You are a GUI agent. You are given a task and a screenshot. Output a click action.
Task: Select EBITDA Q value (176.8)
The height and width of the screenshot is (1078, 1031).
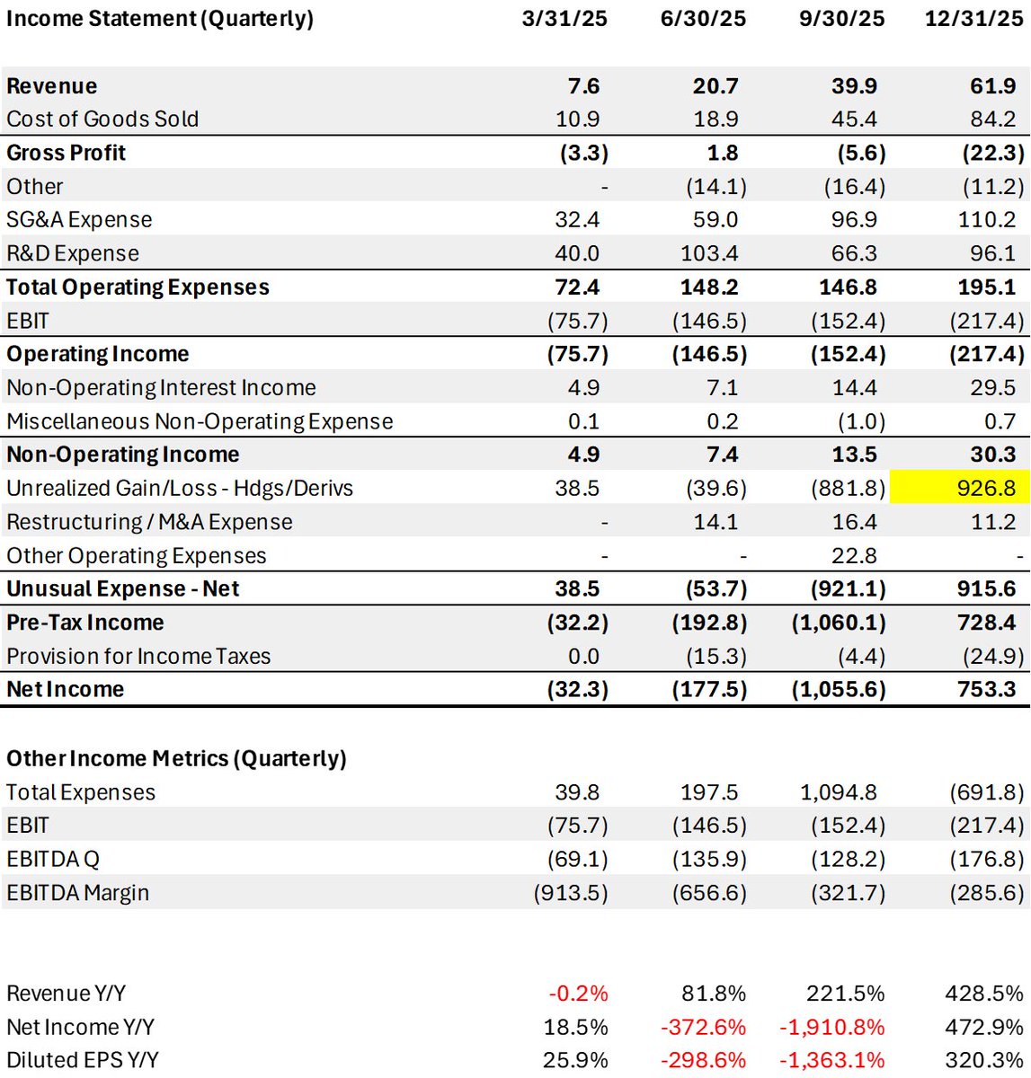pyautogui.click(x=987, y=860)
